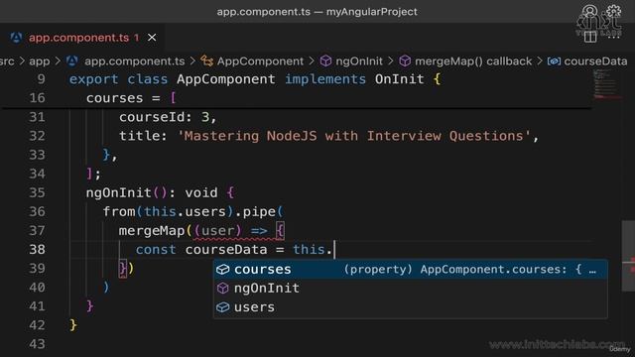Click the AppComponent class icon in breadcrumbs
Image resolution: width=635 pixels, height=357 pixels.
207,61
